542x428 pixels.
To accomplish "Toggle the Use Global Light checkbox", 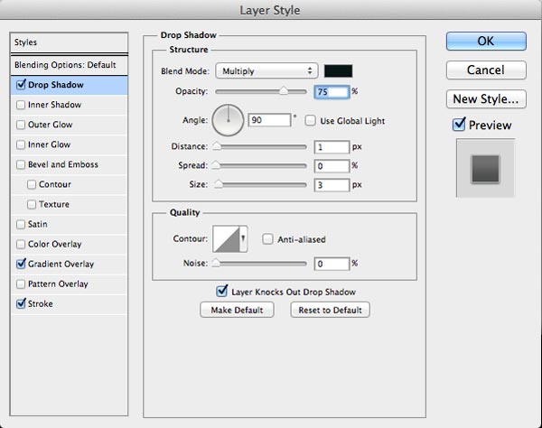I will click(311, 121).
